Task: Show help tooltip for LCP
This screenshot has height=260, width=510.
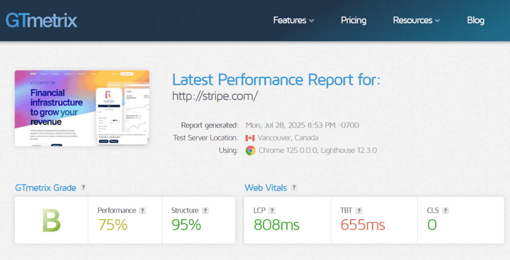Action: pyautogui.click(x=272, y=211)
